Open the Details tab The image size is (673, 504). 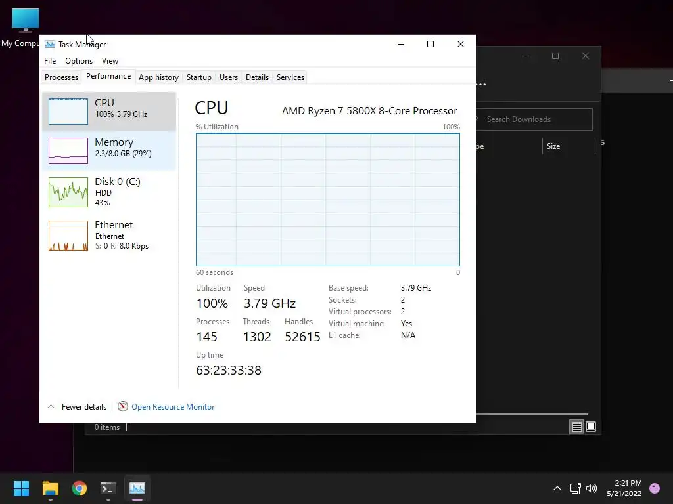257,77
